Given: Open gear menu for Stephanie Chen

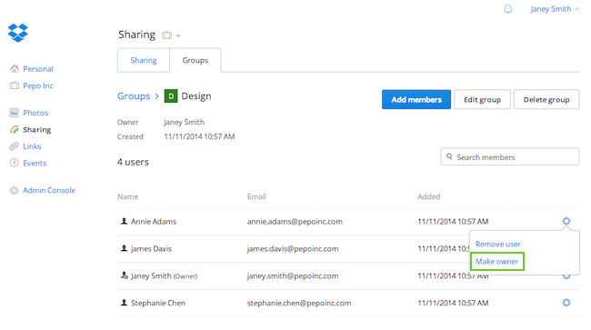Looking at the screenshot, I should pos(566,303).
